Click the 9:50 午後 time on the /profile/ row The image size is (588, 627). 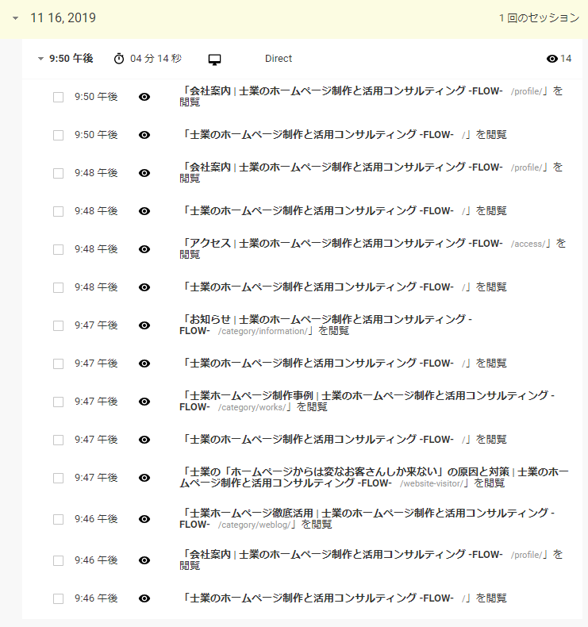96,97
